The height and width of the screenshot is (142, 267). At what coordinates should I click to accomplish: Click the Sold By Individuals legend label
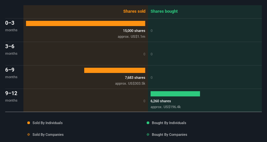(47, 123)
